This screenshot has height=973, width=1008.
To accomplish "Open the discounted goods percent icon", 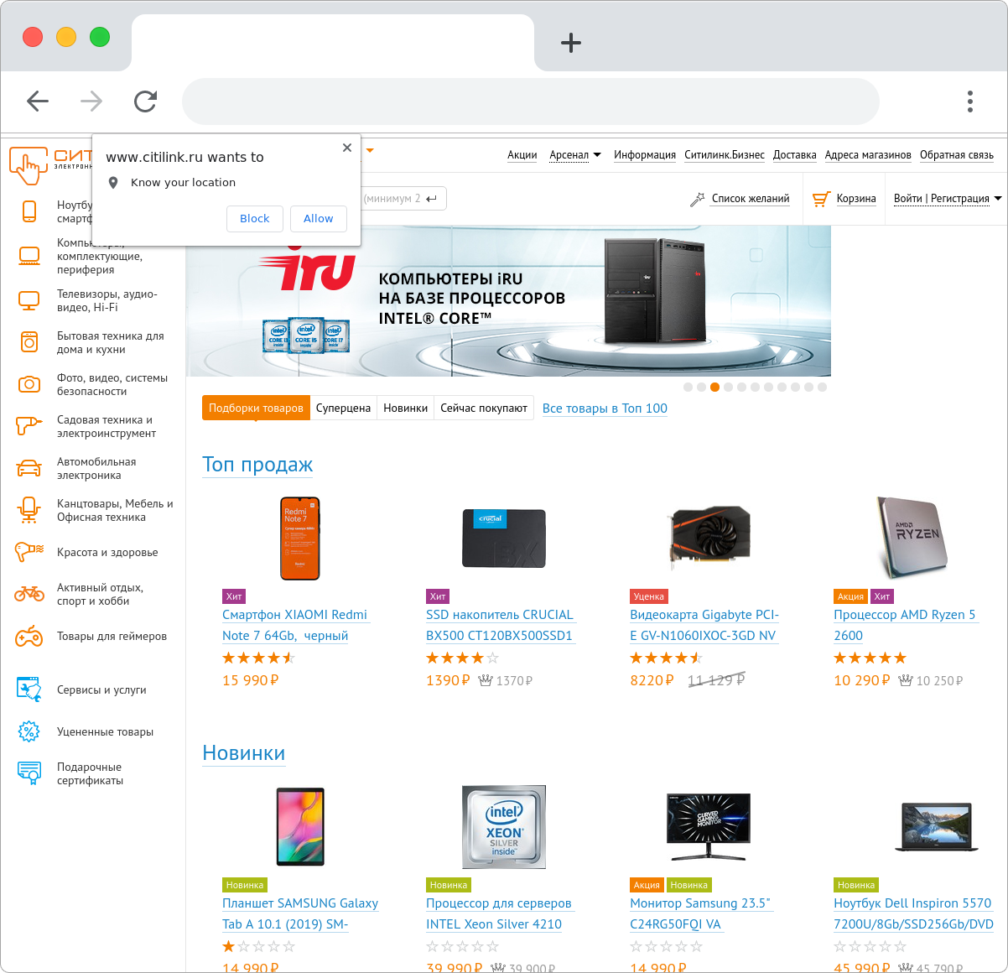I will point(29,731).
